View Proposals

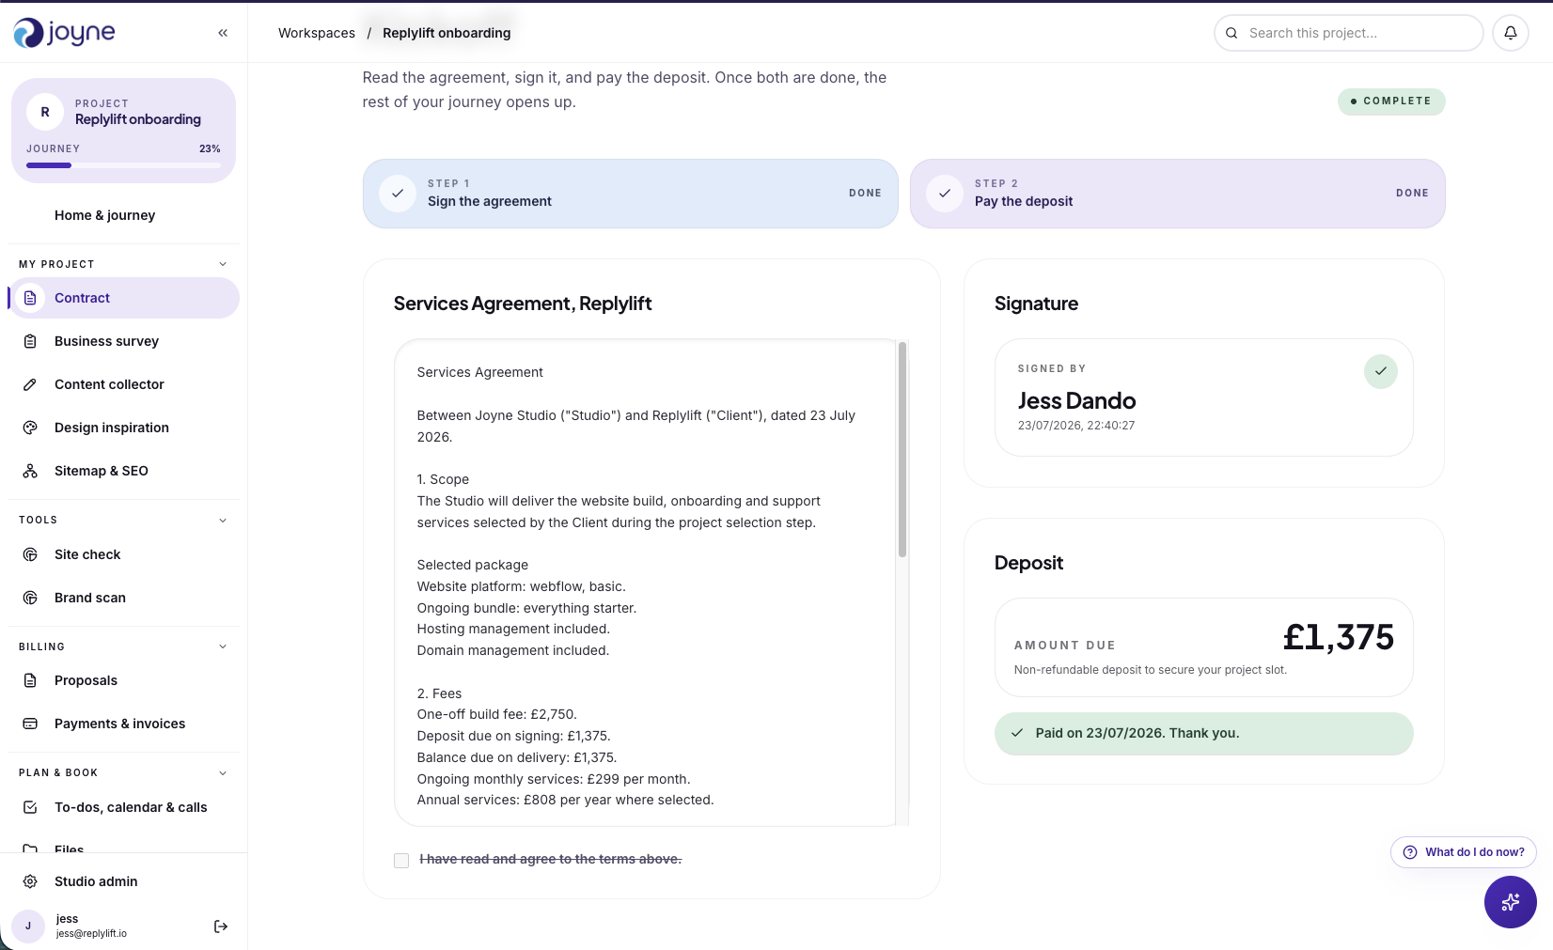click(123, 680)
